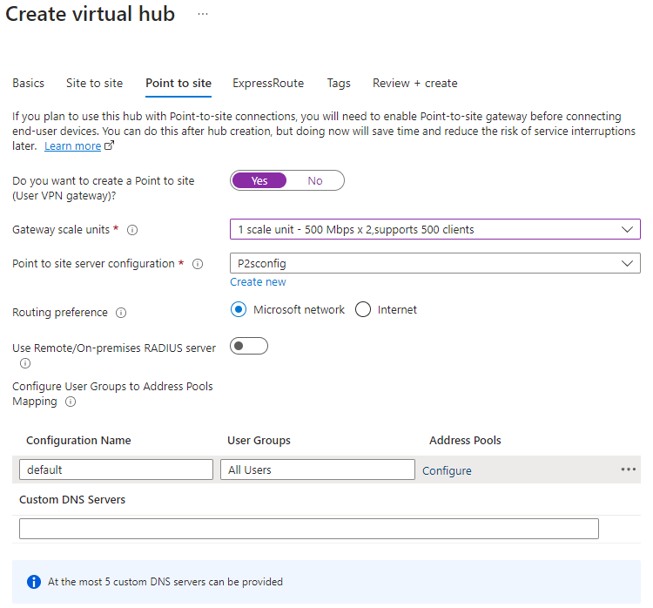Image resolution: width=653 pixels, height=608 pixels.
Task: Click the Custom DNS Servers input field
Action: click(x=308, y=529)
